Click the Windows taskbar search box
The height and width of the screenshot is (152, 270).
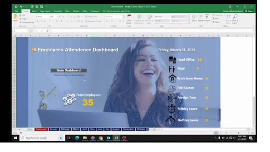tap(42, 138)
